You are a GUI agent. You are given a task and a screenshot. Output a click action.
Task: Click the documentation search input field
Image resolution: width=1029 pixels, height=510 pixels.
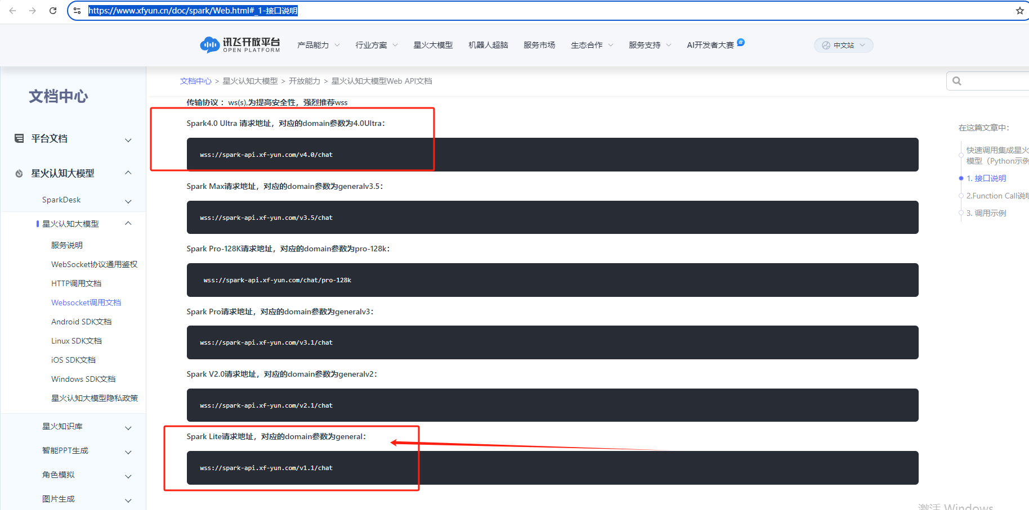[x=987, y=81]
